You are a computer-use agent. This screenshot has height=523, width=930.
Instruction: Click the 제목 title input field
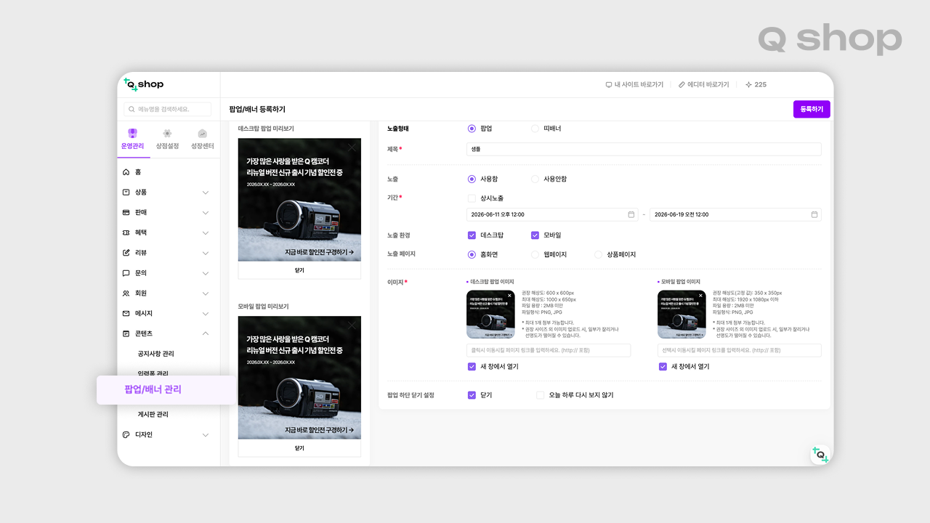pyautogui.click(x=644, y=149)
